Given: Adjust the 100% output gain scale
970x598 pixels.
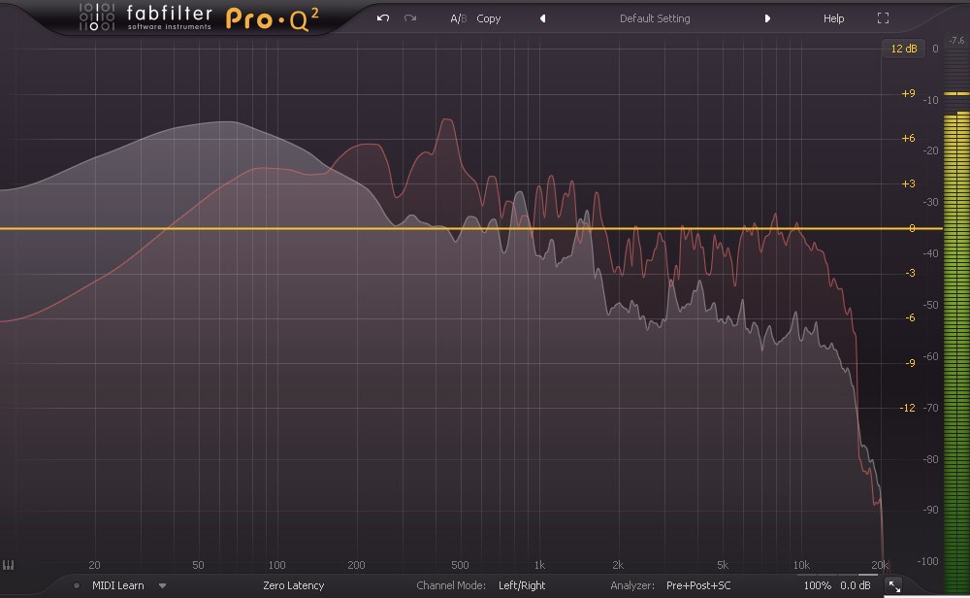Looking at the screenshot, I should 817,585.
